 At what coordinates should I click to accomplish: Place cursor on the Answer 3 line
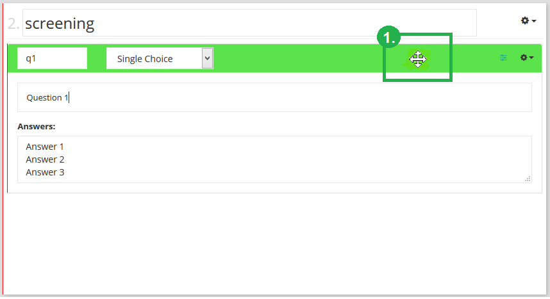point(45,172)
